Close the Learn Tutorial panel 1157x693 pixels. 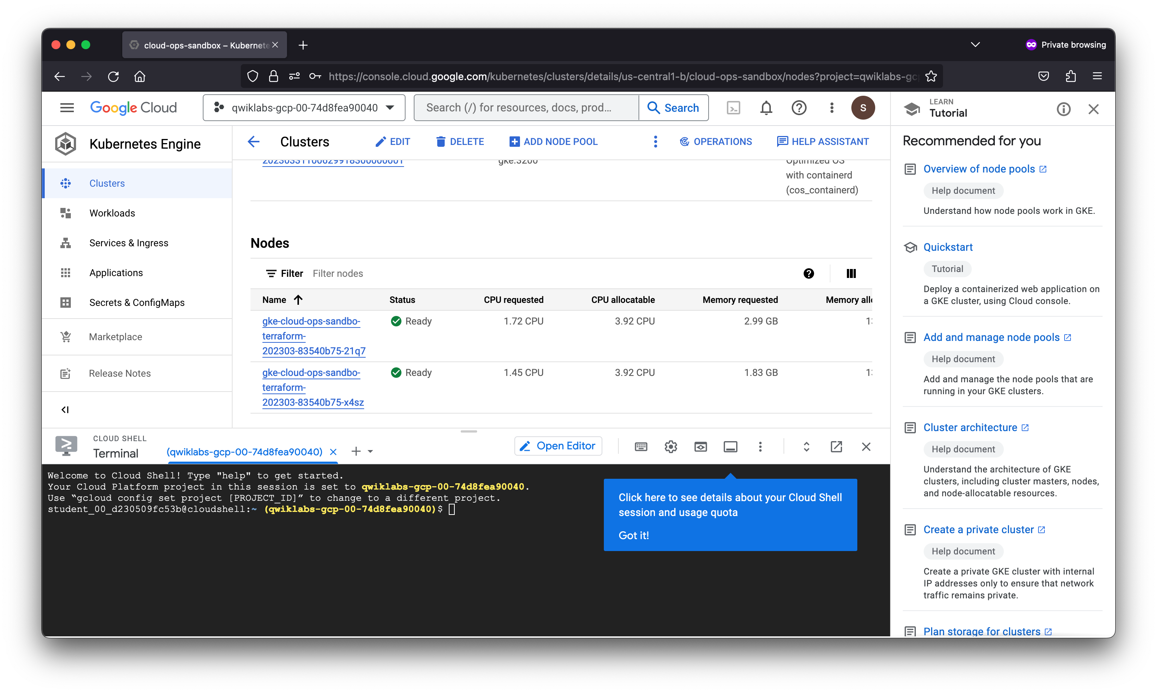(x=1093, y=109)
